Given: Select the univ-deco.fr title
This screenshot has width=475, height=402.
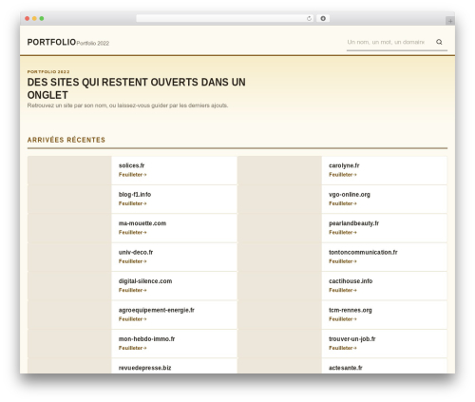Looking at the screenshot, I should pos(136,252).
